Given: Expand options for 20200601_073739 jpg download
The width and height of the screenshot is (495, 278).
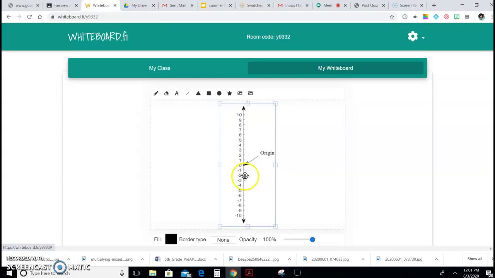Looking at the screenshot, I should click(x=436, y=259).
